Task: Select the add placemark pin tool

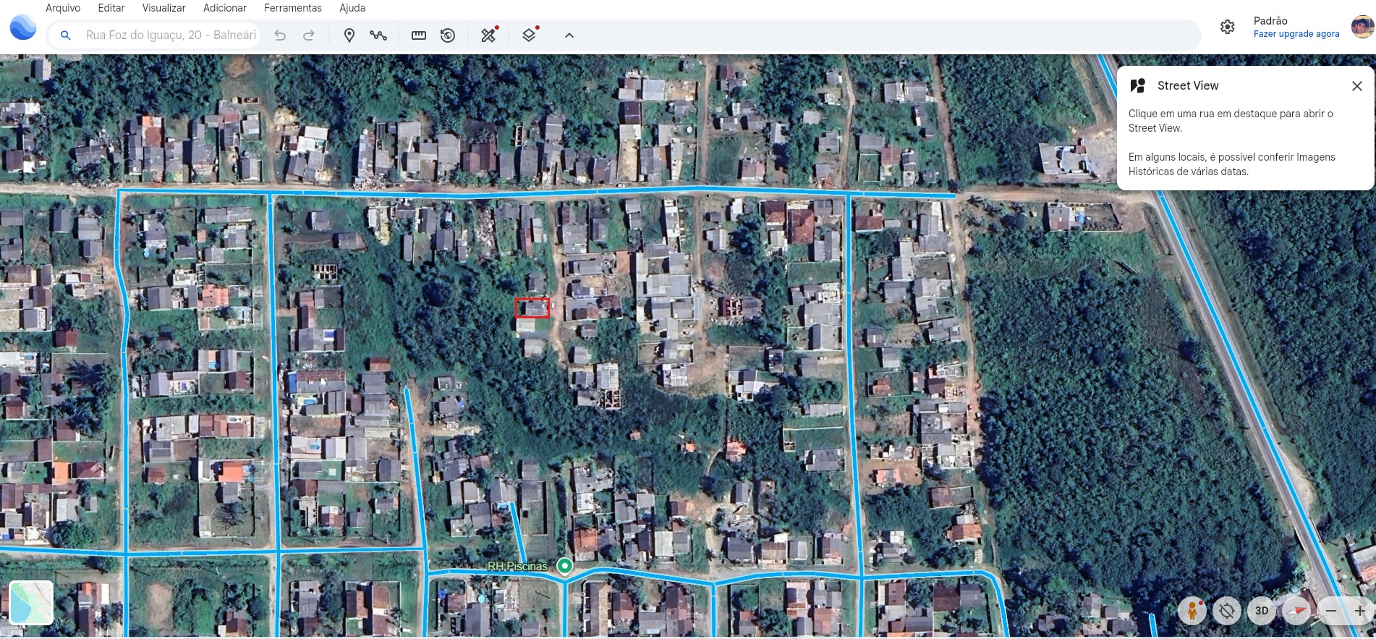Action: 349,35
